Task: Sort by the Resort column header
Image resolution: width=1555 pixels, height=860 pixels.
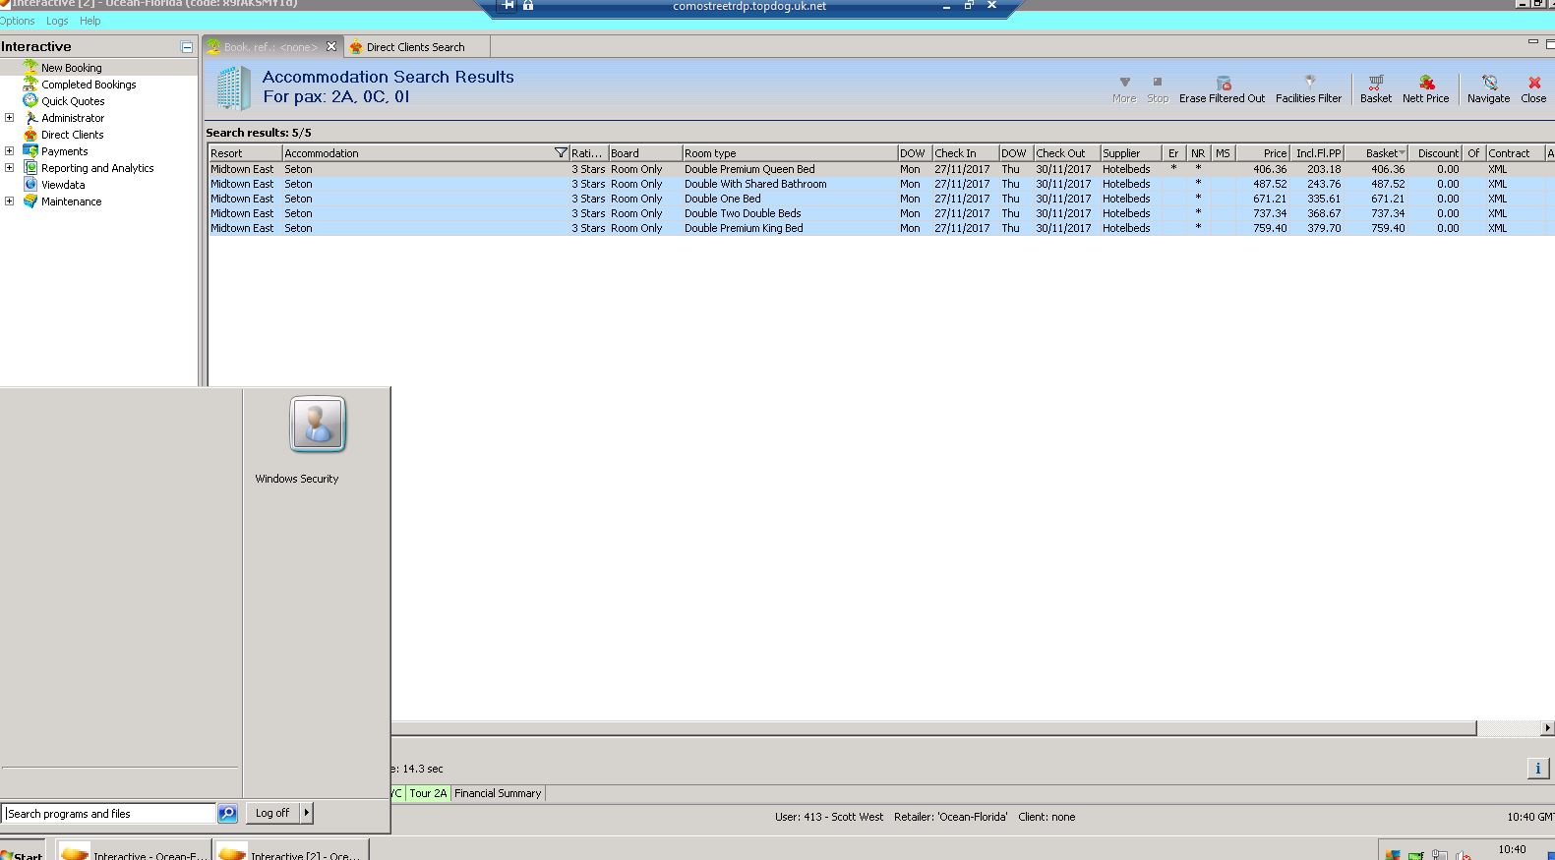Action: (245, 153)
